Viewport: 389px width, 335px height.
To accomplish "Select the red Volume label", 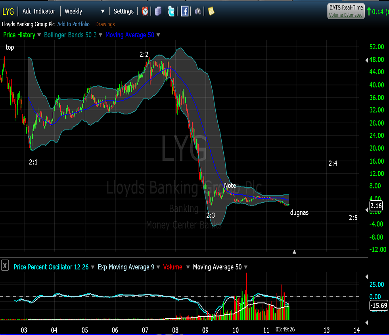I will [172, 267].
